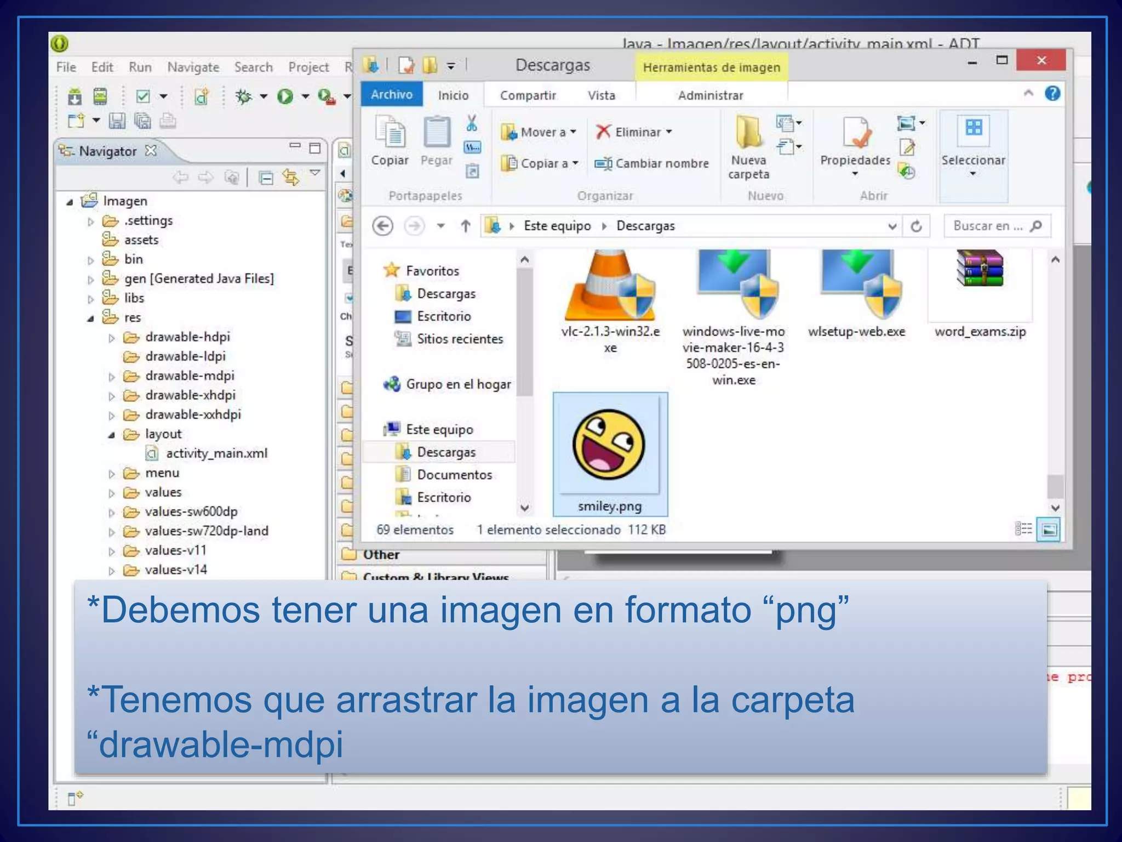The width and height of the screenshot is (1122, 842).
Task: Select activity_main.xml in Navigator
Action: (x=207, y=453)
